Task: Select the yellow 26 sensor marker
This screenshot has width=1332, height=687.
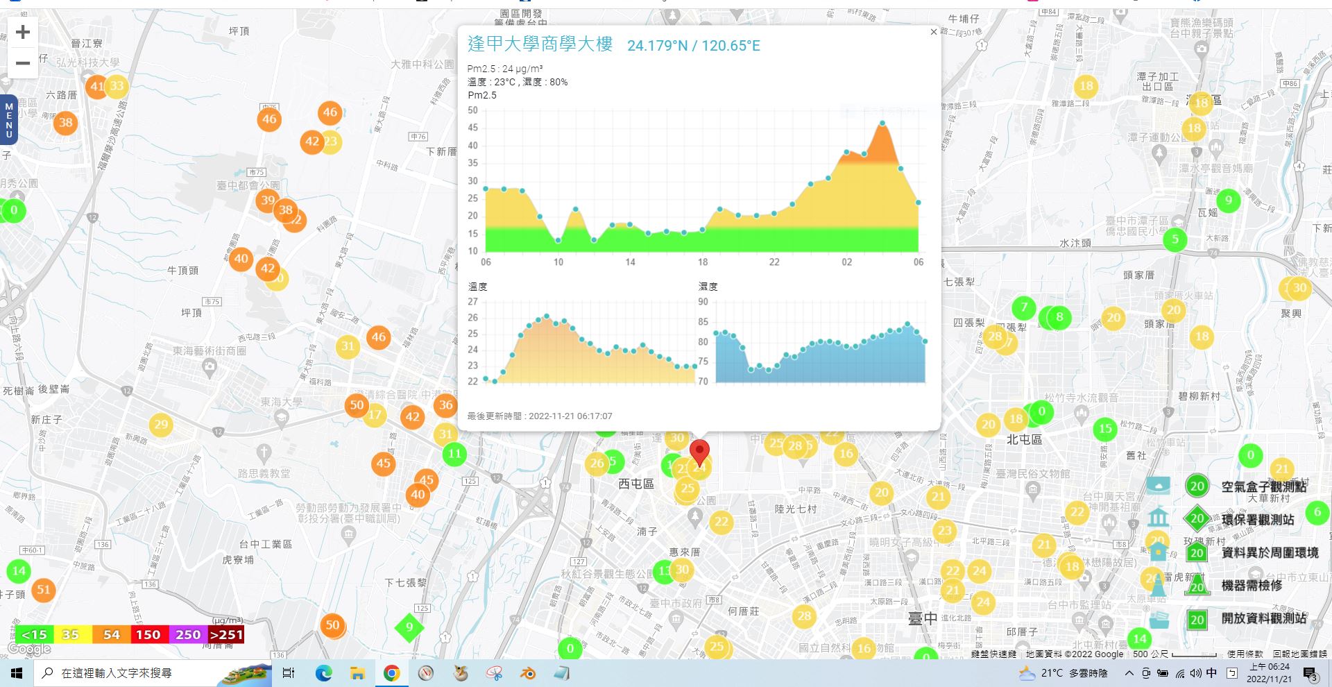Action: point(597,464)
